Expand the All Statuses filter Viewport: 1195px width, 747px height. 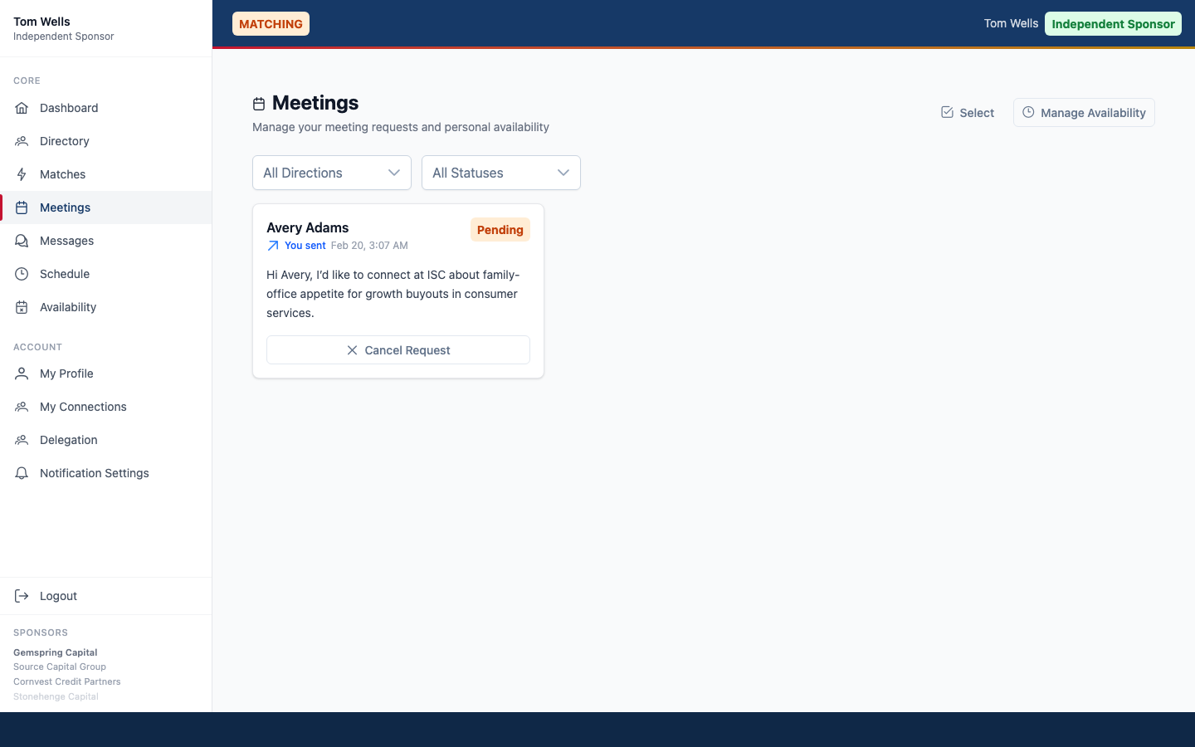(x=500, y=173)
